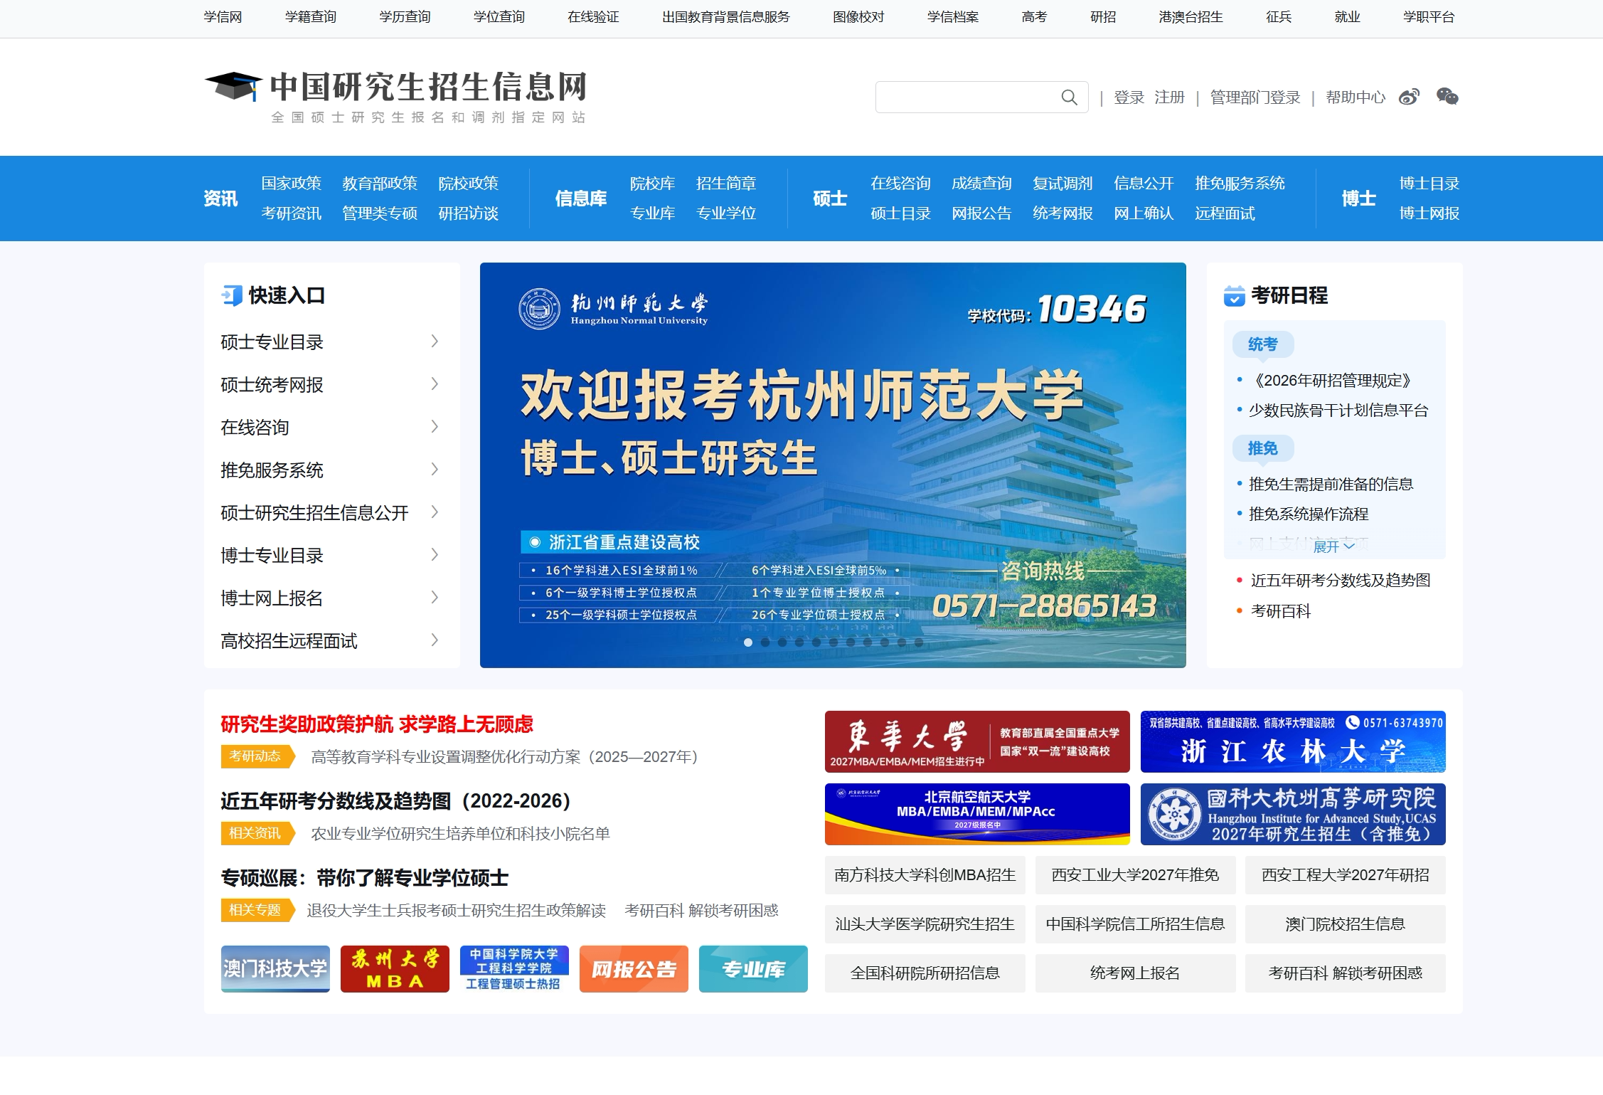The image size is (1603, 1095).
Task: Expand 在线咨询 arrow in quick entry
Action: [x=435, y=427]
